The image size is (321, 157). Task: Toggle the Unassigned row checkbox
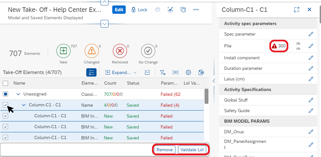pyautogui.click(x=5, y=94)
